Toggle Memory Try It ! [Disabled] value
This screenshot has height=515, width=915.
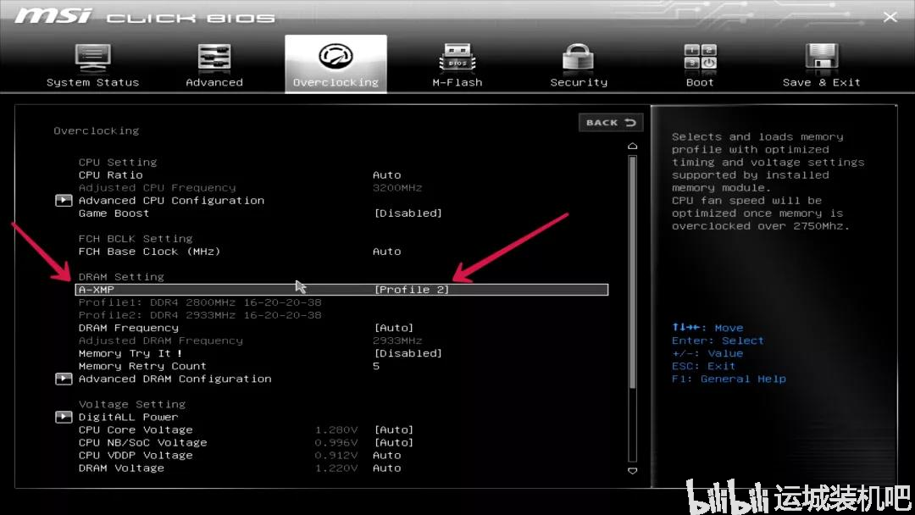click(x=408, y=353)
